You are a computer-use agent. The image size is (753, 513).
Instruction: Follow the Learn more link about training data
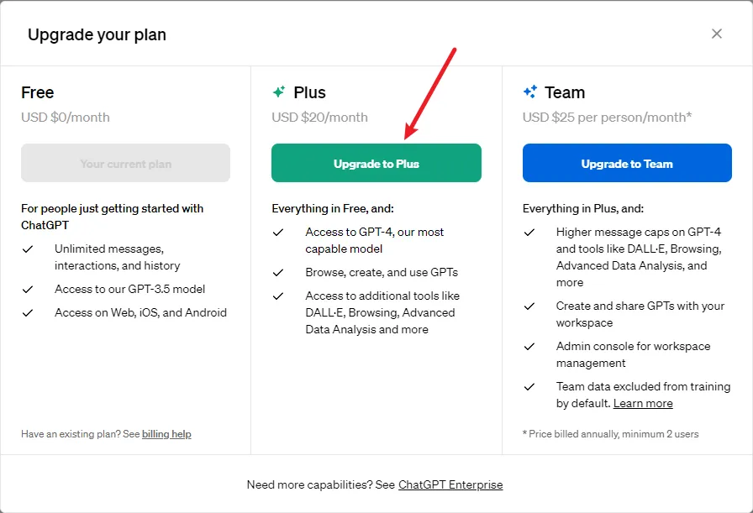point(643,404)
